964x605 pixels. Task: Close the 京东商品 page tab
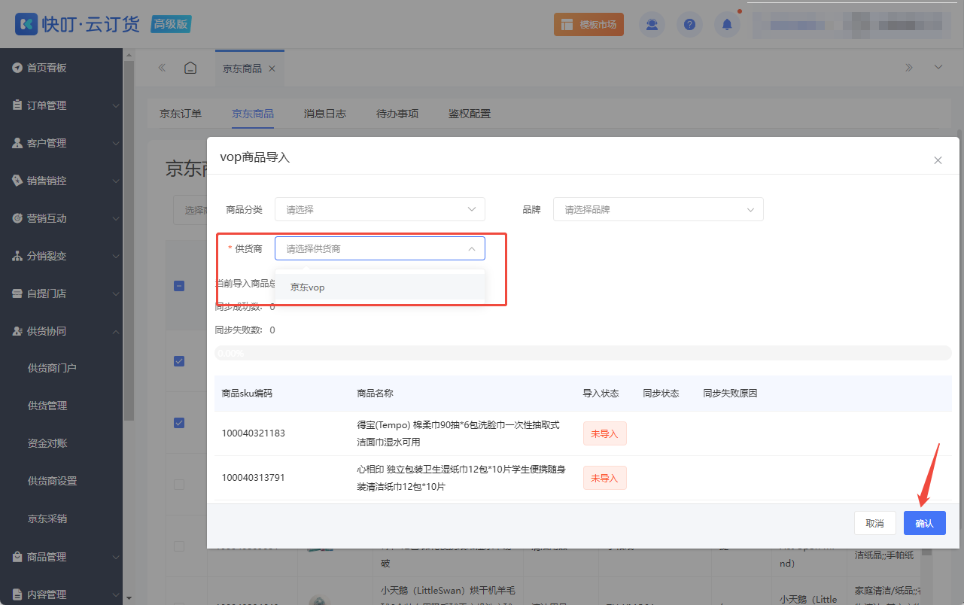point(272,68)
